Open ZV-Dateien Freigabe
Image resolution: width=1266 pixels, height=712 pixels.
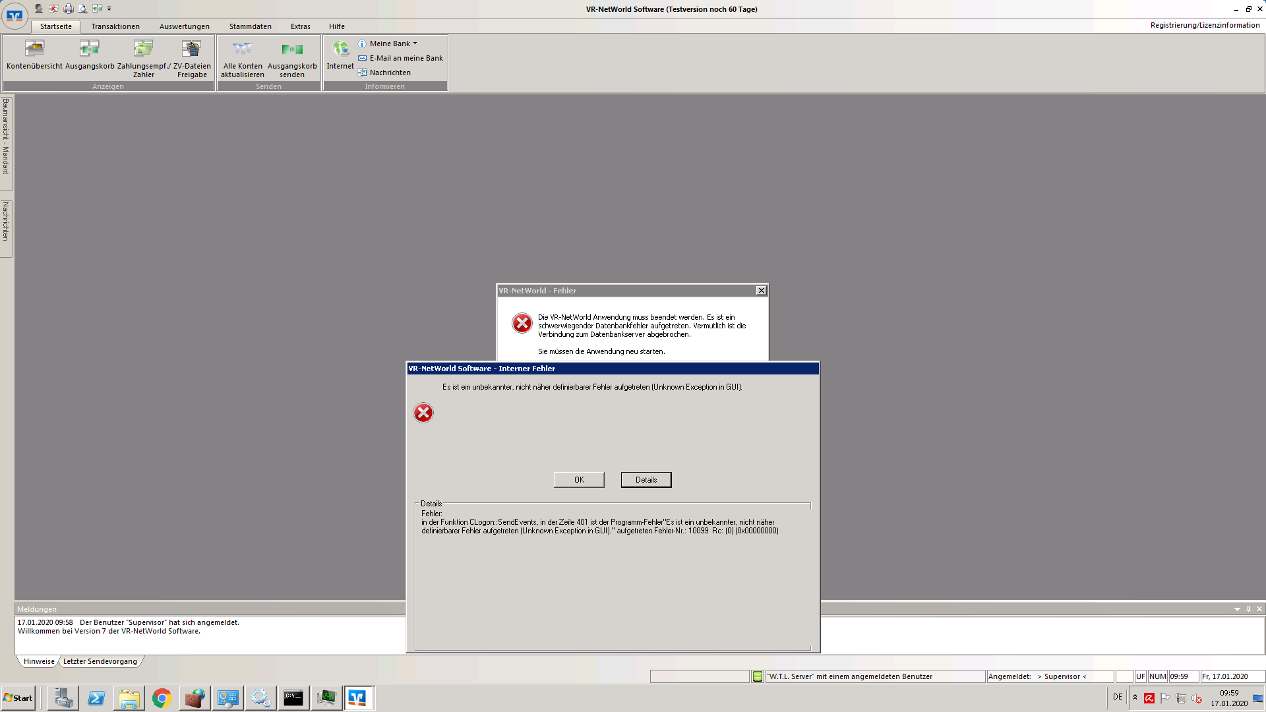[192, 57]
